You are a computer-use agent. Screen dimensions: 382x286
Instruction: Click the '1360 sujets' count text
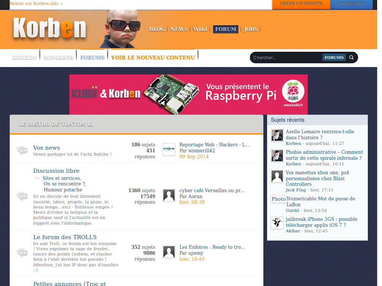coord(142,190)
